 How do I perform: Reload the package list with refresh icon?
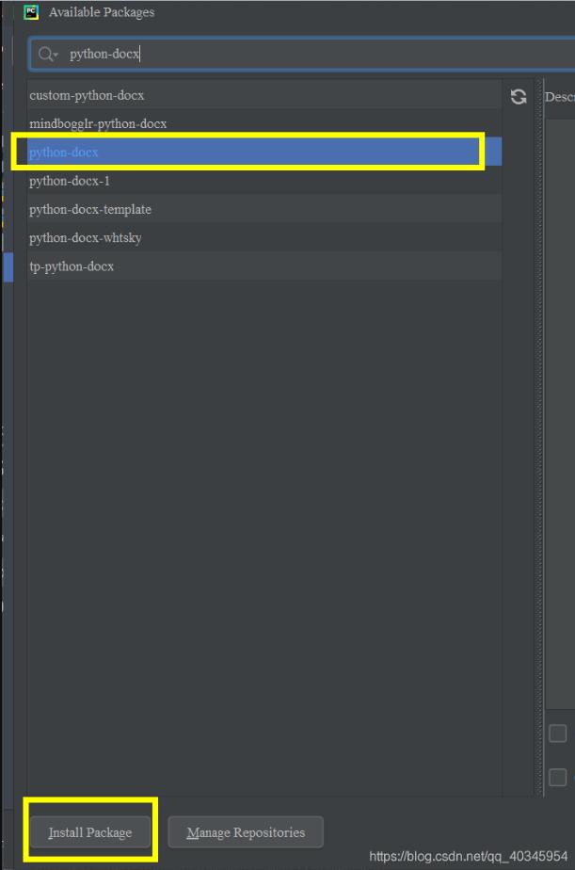[519, 97]
